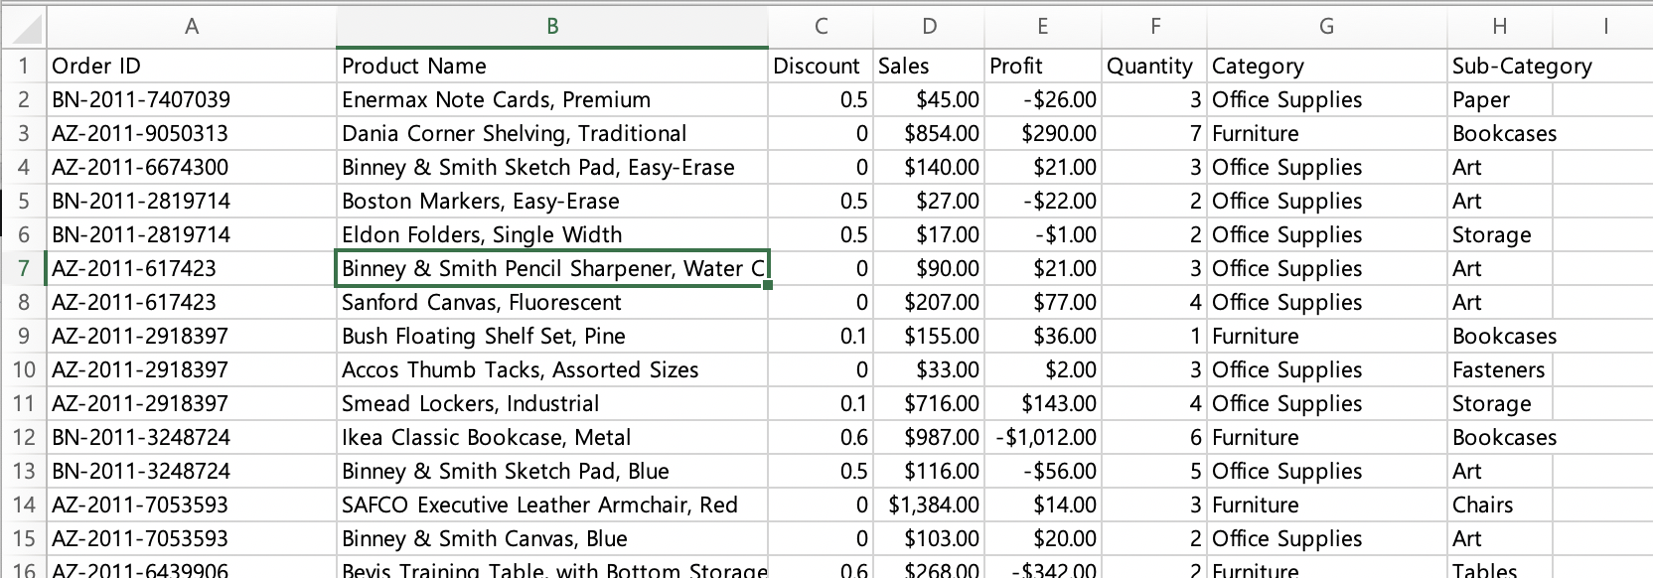Click the select-all corner triangle
Image resolution: width=1653 pixels, height=578 pixels.
24,27
